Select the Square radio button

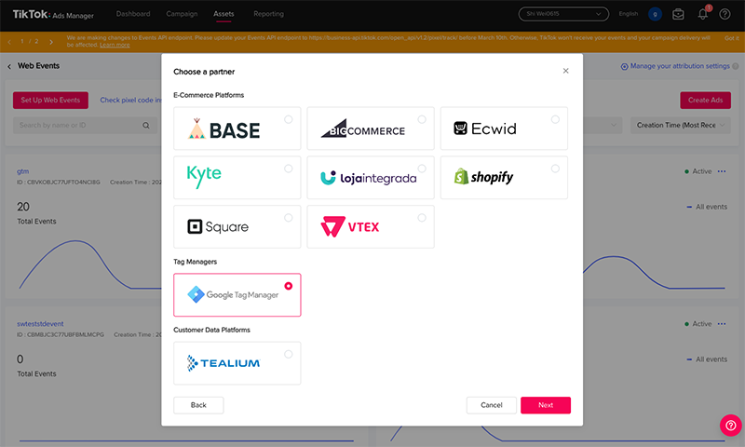click(x=289, y=218)
